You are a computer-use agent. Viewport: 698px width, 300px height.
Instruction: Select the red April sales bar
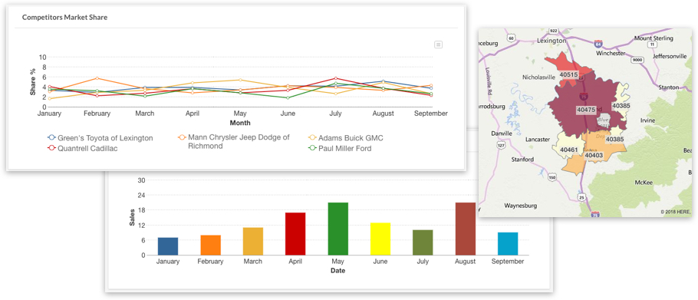pos(295,234)
